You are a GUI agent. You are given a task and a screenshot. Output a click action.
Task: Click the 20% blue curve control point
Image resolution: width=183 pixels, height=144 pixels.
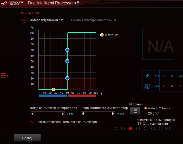pos(67,78)
